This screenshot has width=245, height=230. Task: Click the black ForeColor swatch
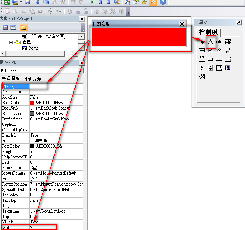pos(32,146)
